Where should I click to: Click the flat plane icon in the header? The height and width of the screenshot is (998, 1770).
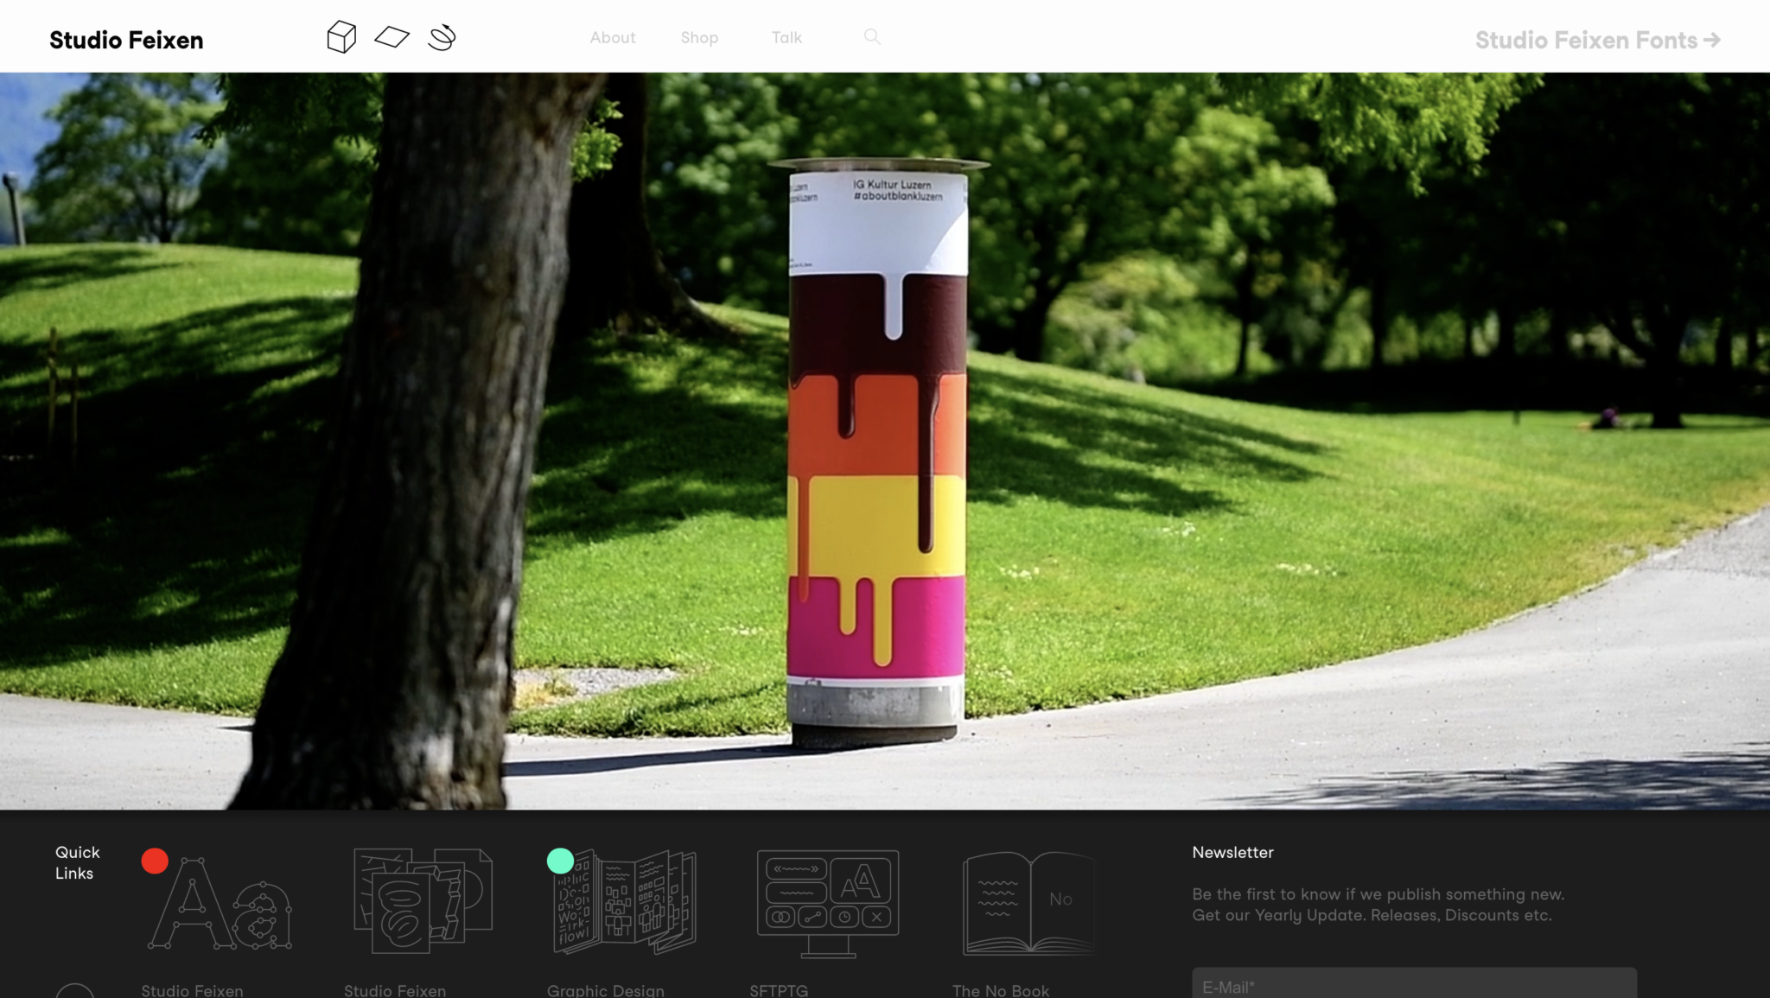pyautogui.click(x=392, y=38)
